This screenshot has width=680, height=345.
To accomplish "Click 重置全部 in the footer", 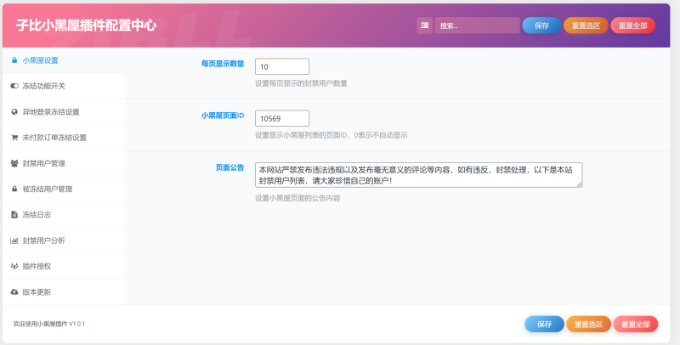I will click(x=635, y=325).
